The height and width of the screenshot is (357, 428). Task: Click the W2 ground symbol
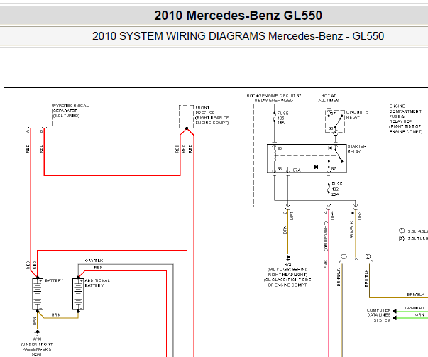[287, 258]
